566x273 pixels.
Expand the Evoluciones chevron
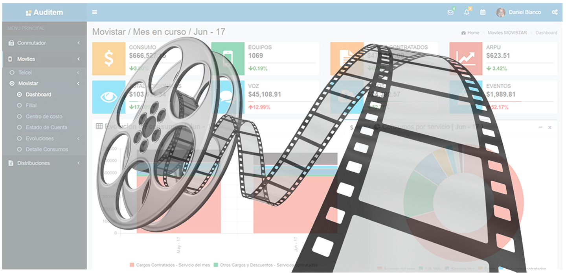(78, 138)
